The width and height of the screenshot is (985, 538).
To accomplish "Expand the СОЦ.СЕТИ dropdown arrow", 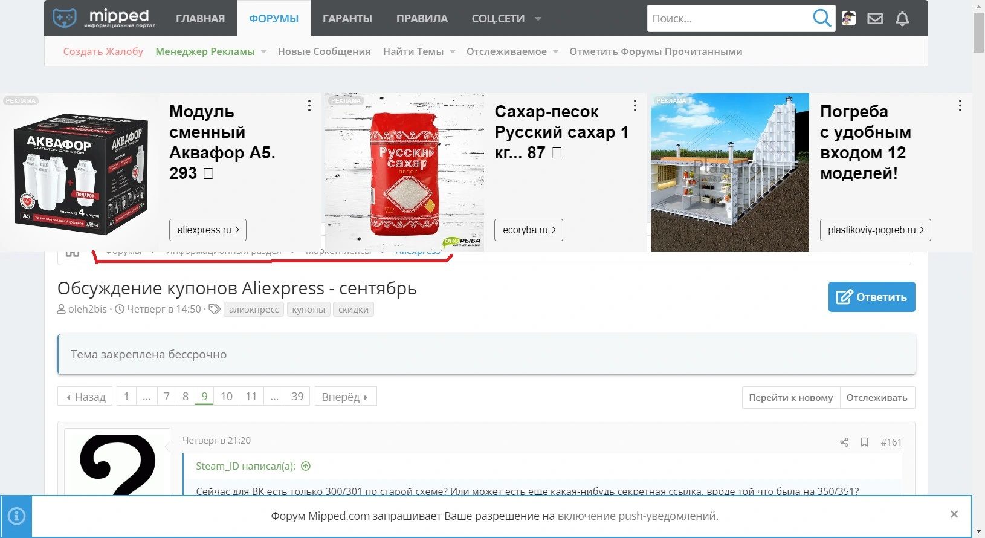I will [x=538, y=19].
